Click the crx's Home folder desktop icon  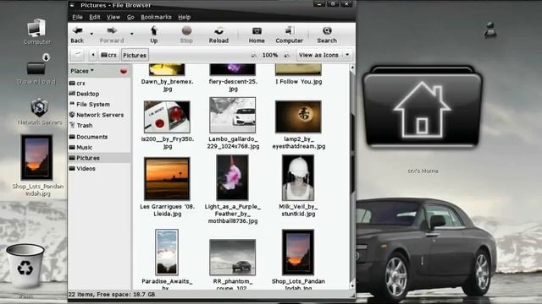423,107
